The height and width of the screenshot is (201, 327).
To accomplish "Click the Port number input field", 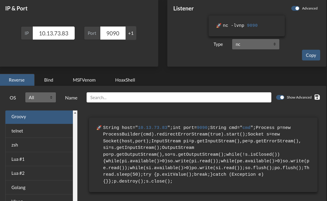I will [113, 33].
